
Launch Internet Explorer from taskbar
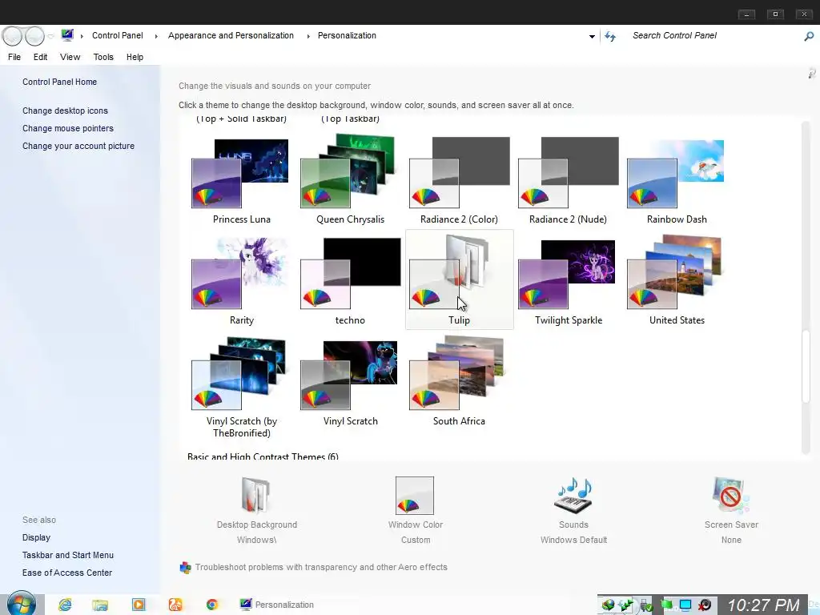66,605
